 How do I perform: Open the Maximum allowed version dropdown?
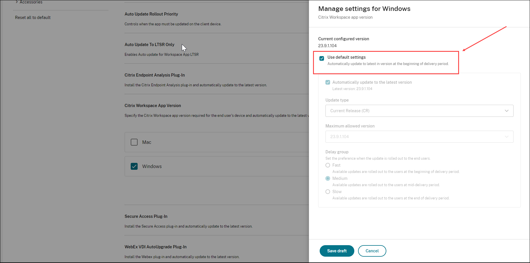419,137
